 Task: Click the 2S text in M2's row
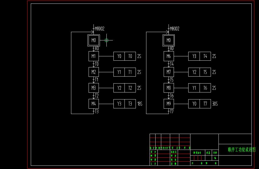click(139, 72)
